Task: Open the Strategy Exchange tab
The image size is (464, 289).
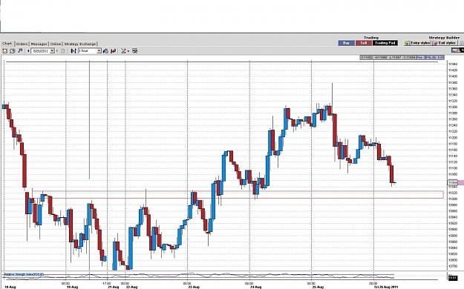Action: (80, 44)
